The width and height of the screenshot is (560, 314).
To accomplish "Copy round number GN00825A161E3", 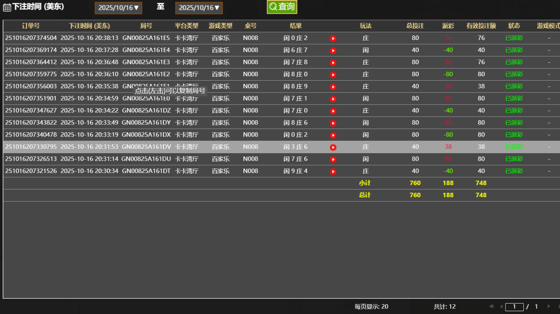I will point(146,62).
